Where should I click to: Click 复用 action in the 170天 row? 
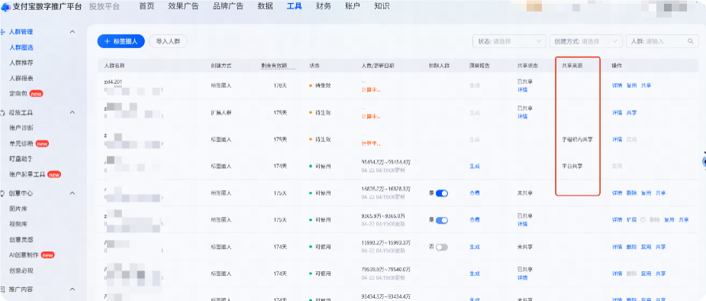click(631, 86)
